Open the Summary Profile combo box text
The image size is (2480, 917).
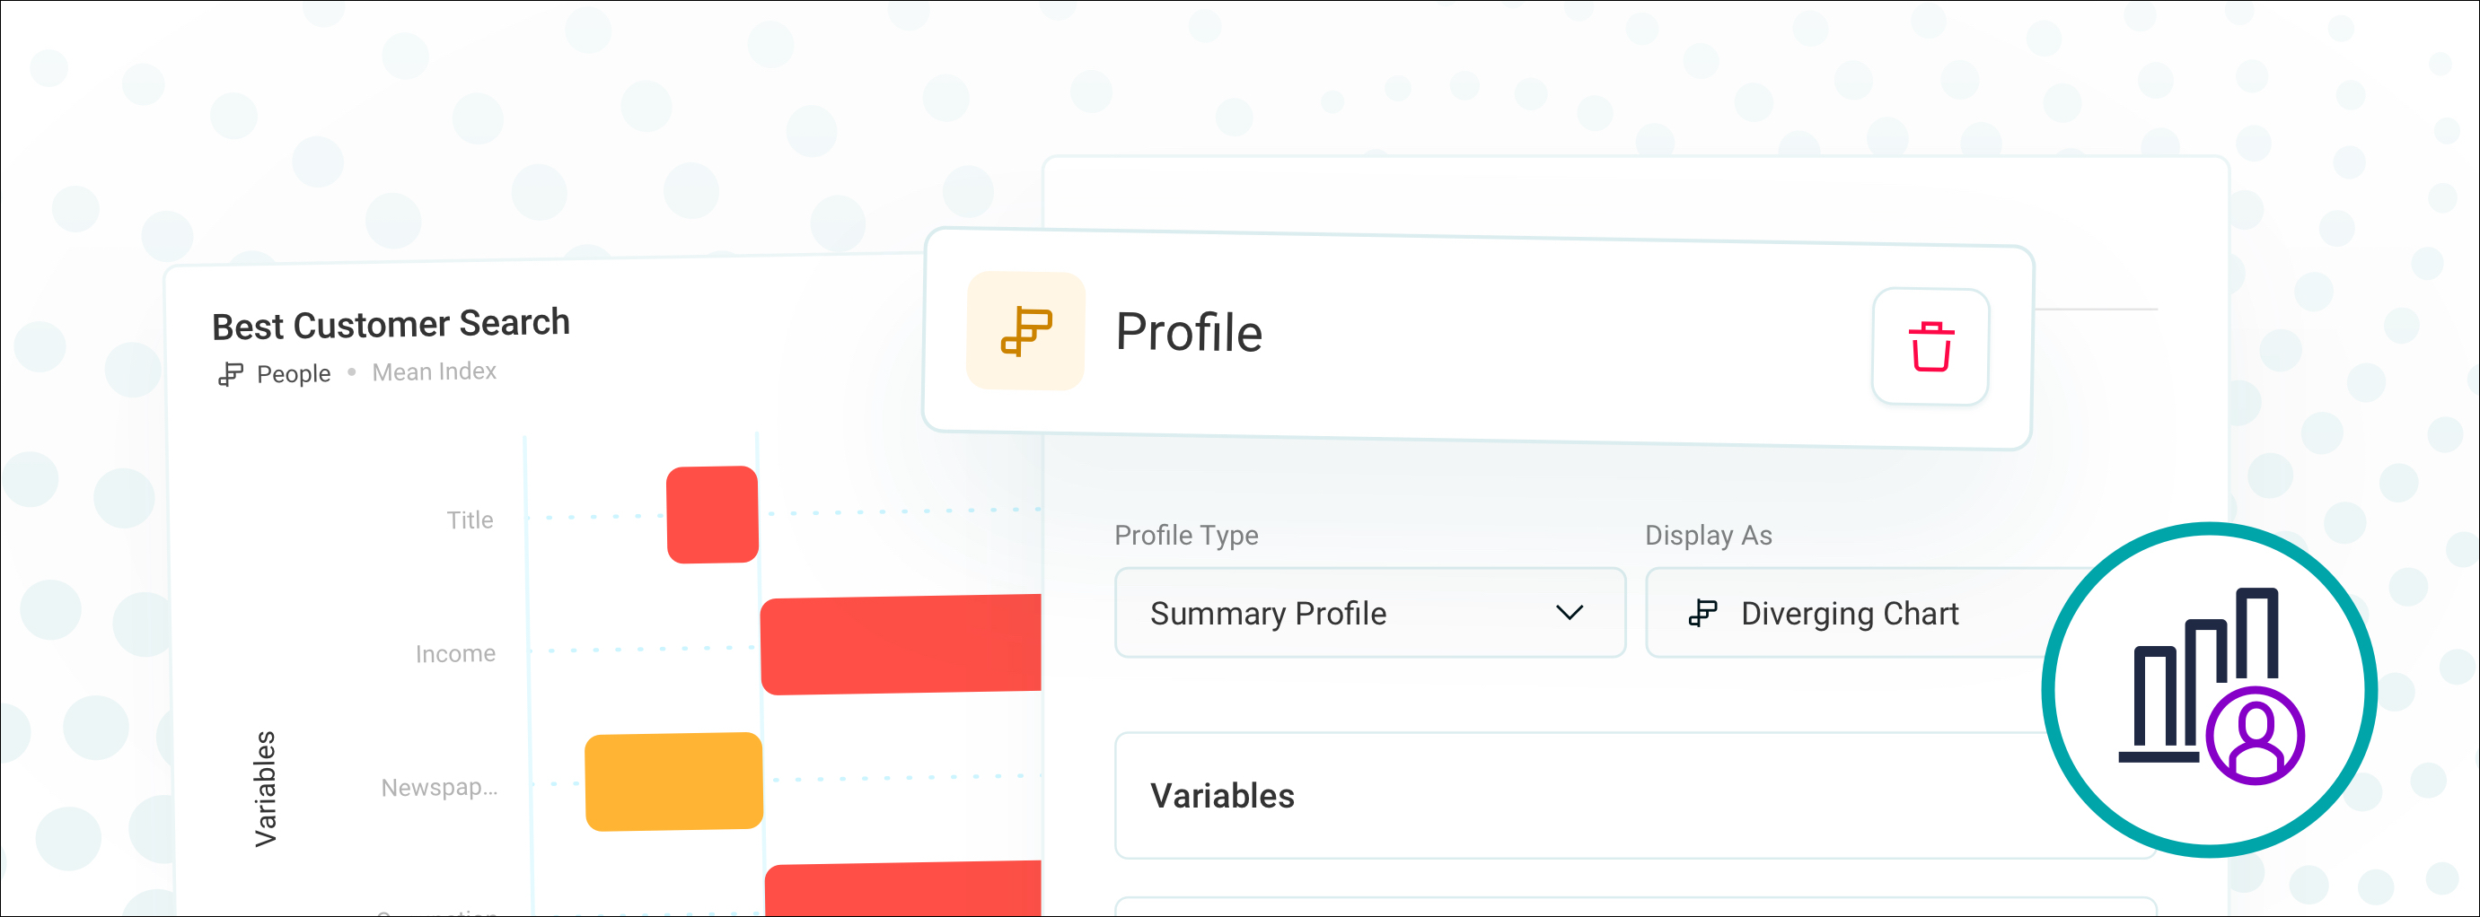coord(1268,613)
